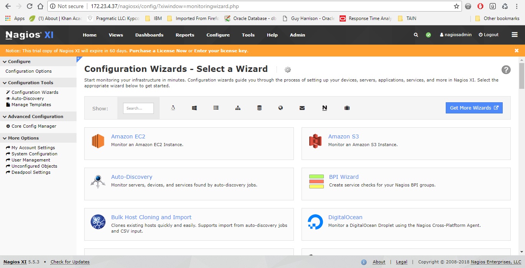Filter wizards by the server icon
525x268 pixels.
216,108
